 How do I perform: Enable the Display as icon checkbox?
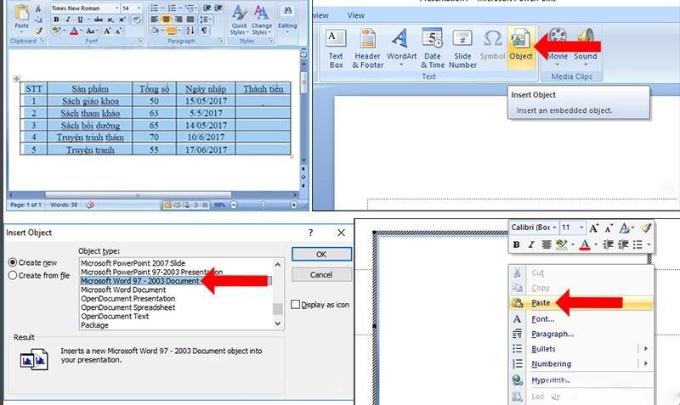coord(295,305)
